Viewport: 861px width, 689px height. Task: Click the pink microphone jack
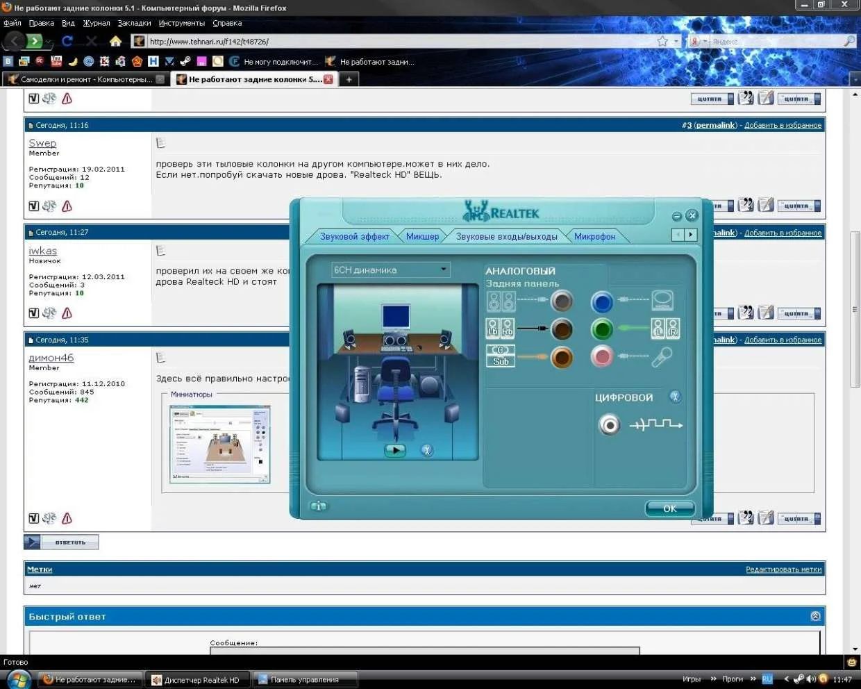(x=602, y=356)
